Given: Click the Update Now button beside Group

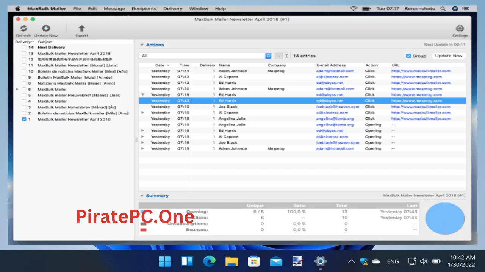Looking at the screenshot, I should [449, 56].
